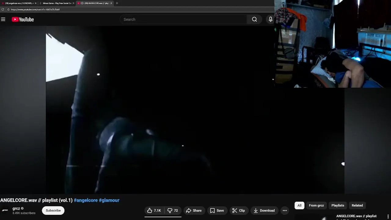
Task: Like the video with 7.1K thumbs up
Action: coord(154,211)
